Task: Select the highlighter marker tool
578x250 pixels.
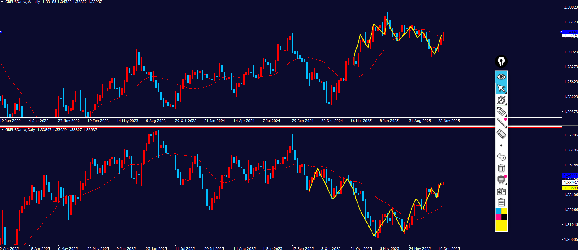Action: click(501, 111)
